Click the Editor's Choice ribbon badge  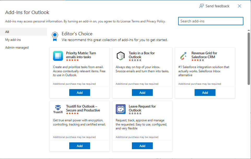55,36
